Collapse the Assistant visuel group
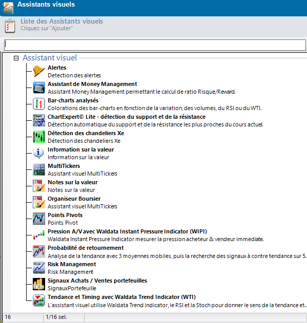 point(16,58)
